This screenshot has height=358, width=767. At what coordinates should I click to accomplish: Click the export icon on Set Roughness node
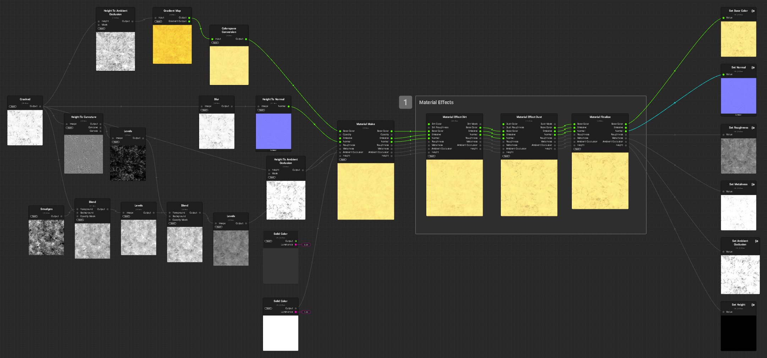(753, 128)
